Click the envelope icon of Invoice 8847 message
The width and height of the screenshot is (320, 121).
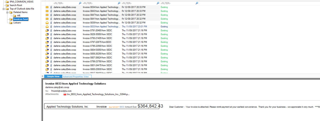tap(47, 15)
